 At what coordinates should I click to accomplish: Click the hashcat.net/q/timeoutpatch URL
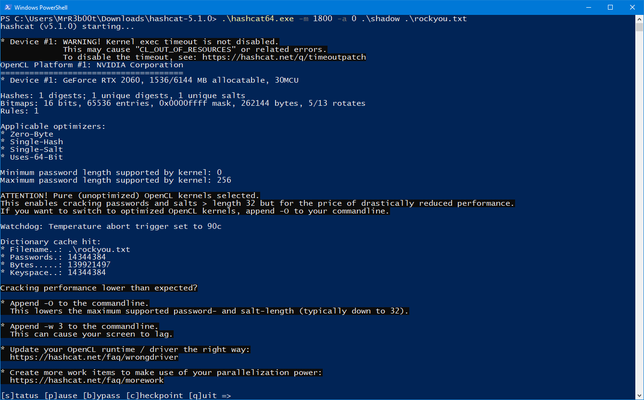pyautogui.click(x=284, y=57)
